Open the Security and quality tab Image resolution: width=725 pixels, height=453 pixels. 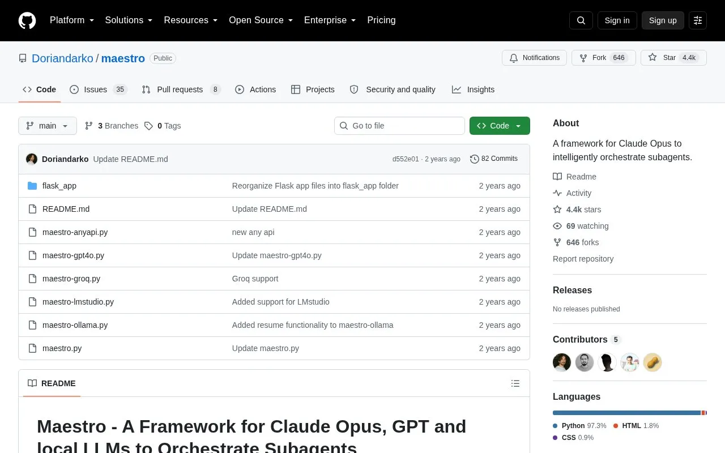tap(393, 89)
